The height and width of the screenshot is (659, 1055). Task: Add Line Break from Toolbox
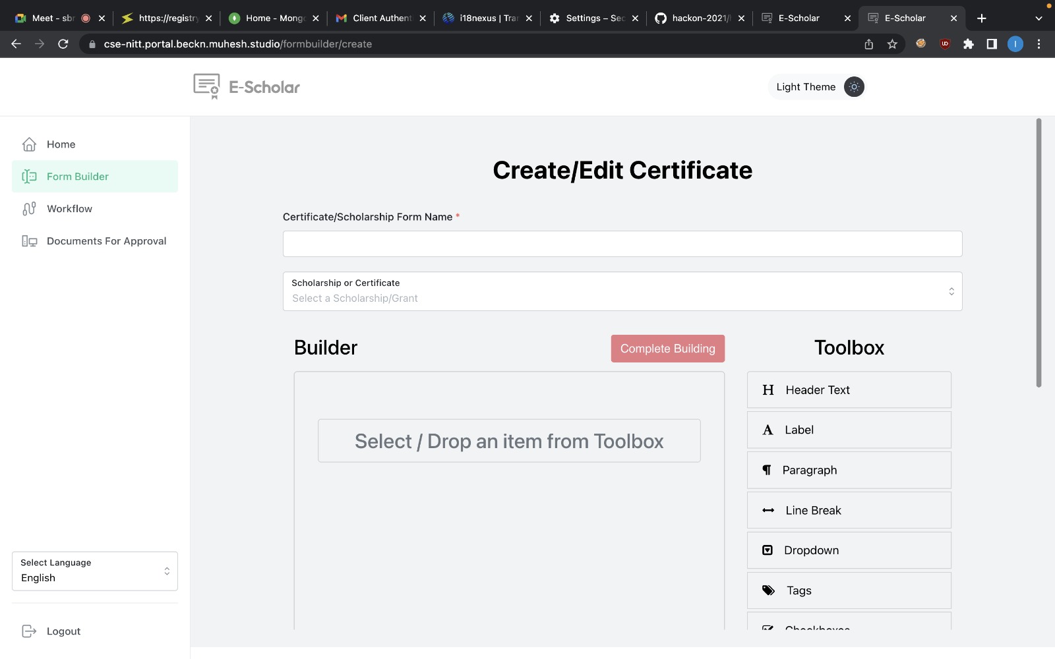point(849,511)
